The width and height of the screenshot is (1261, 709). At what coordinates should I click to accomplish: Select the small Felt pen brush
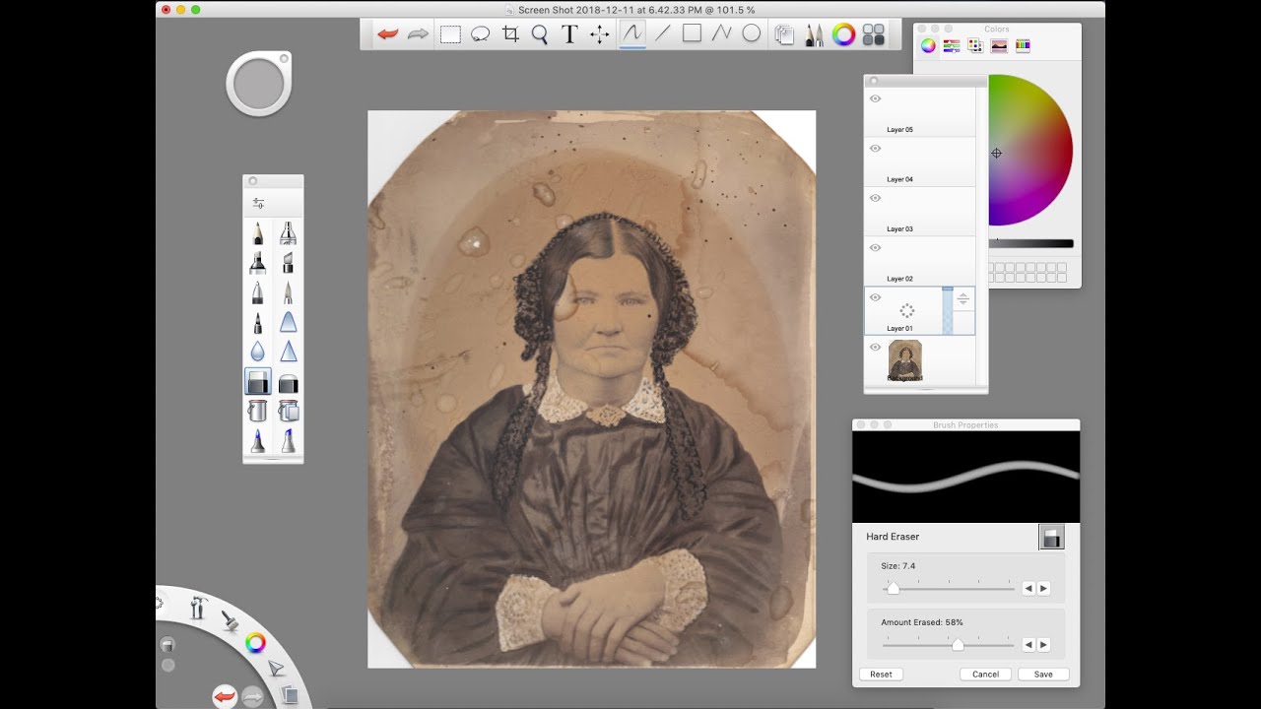pos(258,322)
